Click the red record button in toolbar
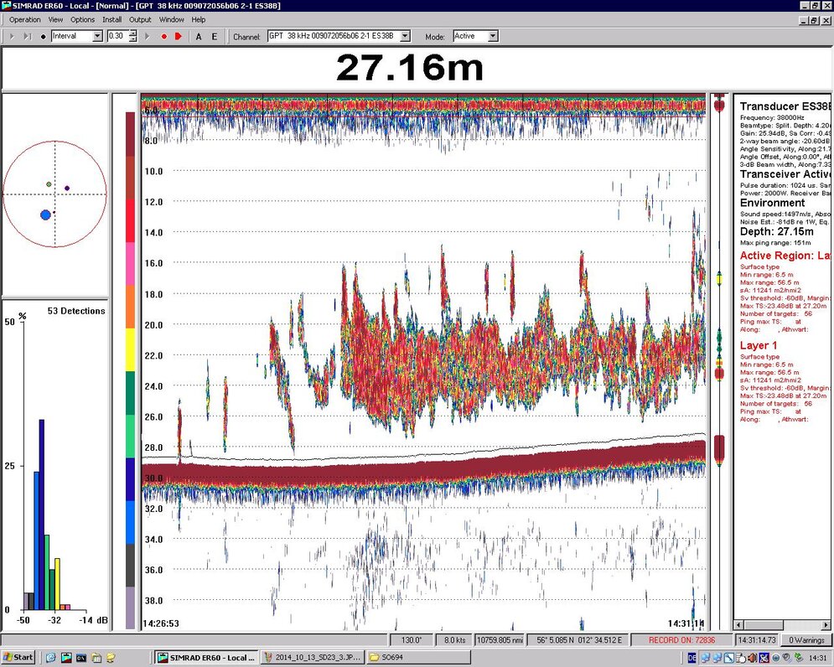834x667 pixels. pyautogui.click(x=164, y=37)
